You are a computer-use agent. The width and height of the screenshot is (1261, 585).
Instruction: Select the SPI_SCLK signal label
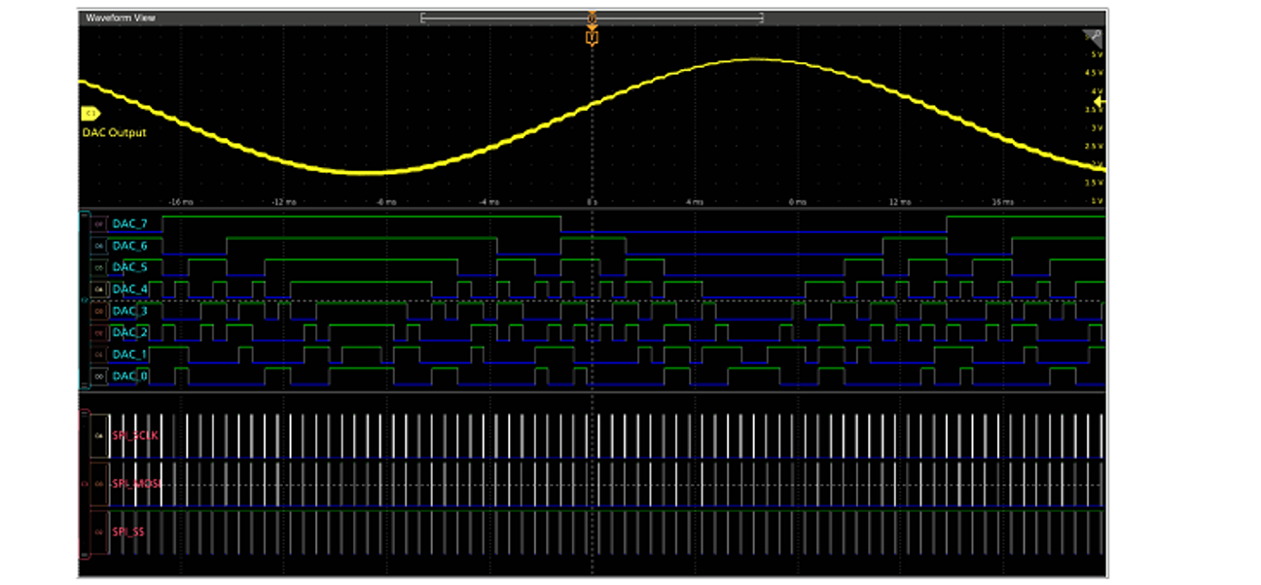click(135, 435)
